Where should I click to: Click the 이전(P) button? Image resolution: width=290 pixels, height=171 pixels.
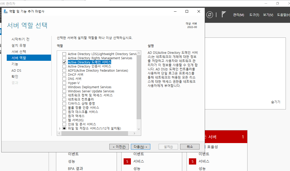pos(119,147)
